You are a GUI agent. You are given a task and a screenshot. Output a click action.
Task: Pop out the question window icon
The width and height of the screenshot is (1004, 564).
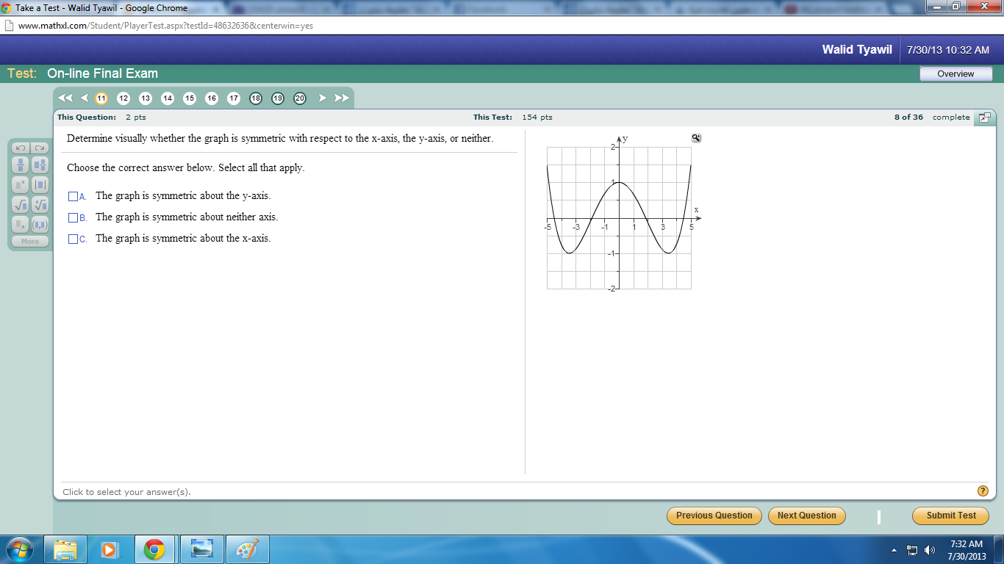(x=985, y=117)
